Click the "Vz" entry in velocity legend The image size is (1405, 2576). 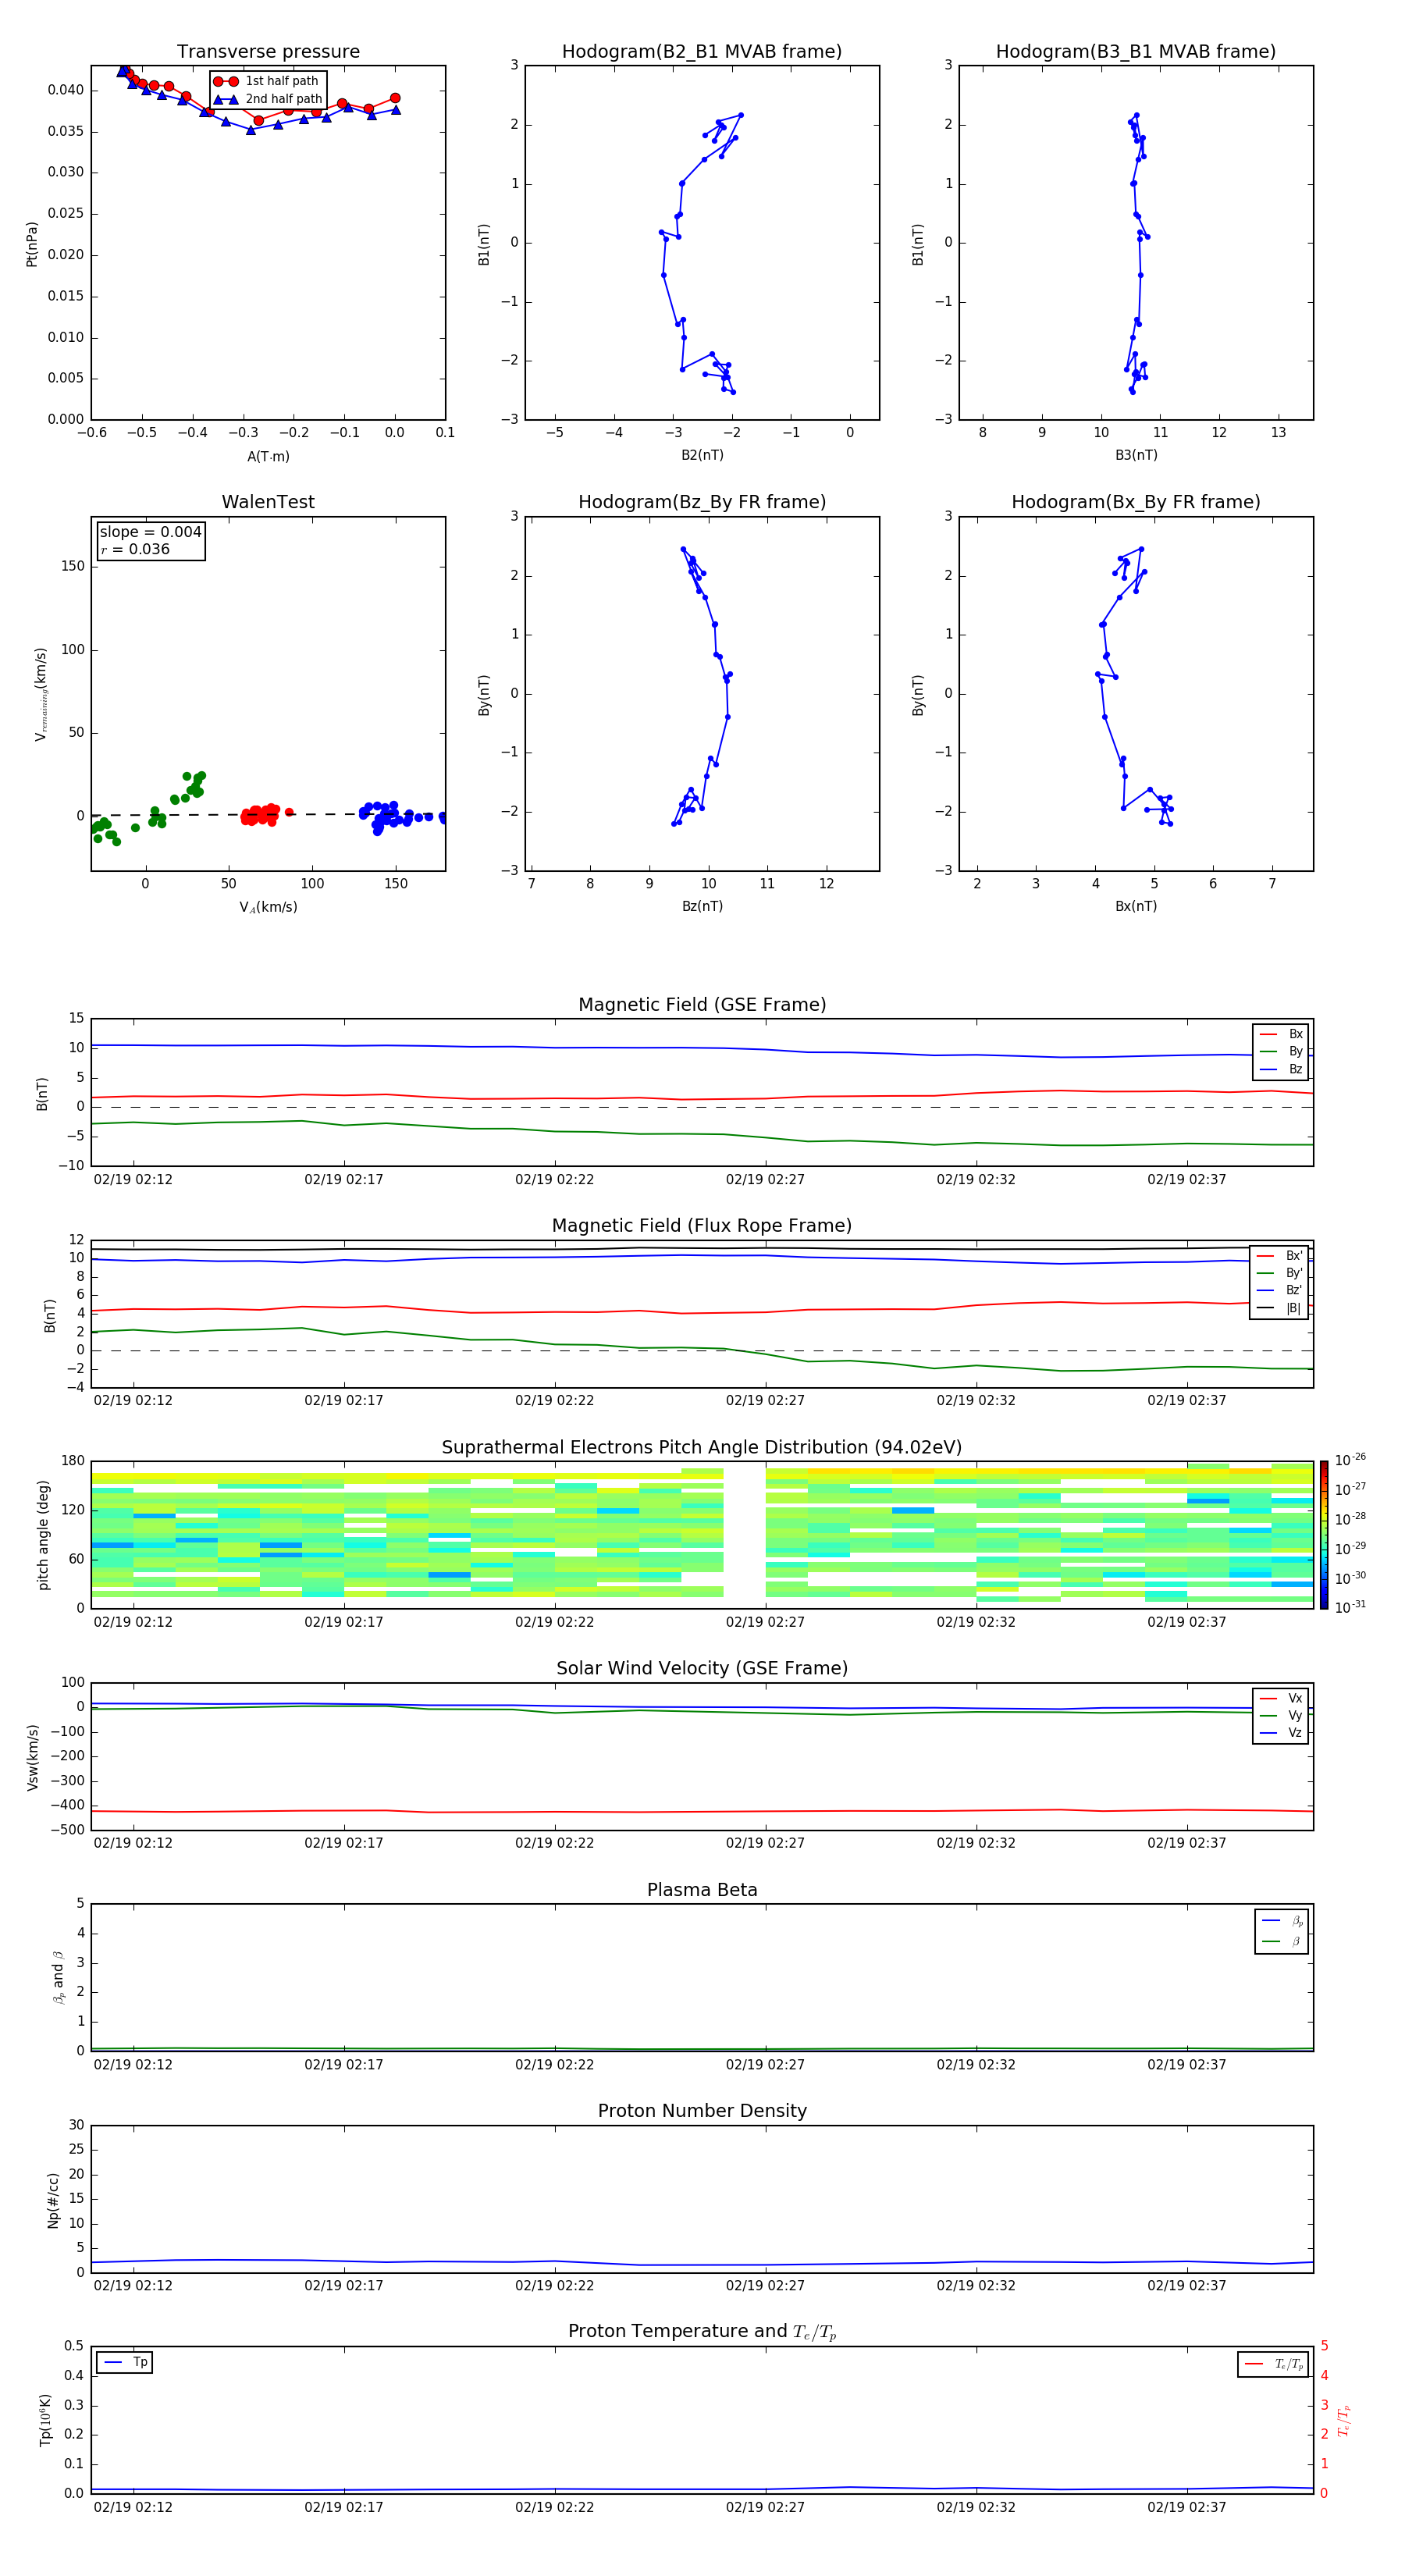click(x=1282, y=1733)
